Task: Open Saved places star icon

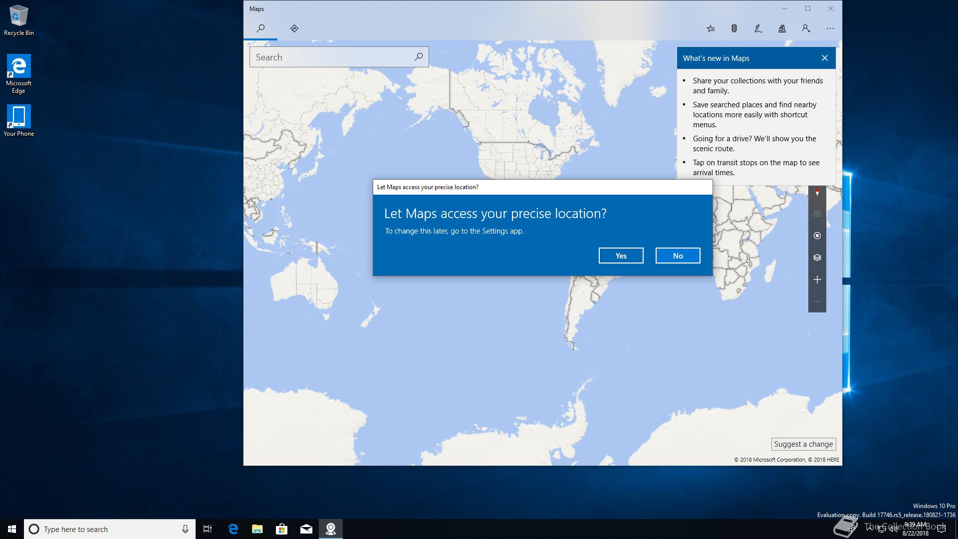Action: click(x=711, y=28)
